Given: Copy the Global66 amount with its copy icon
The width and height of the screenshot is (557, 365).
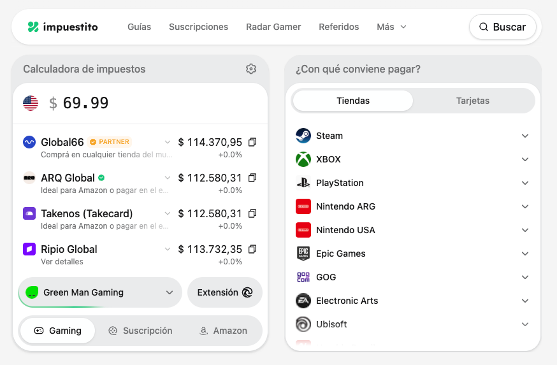Looking at the screenshot, I should [252, 143].
